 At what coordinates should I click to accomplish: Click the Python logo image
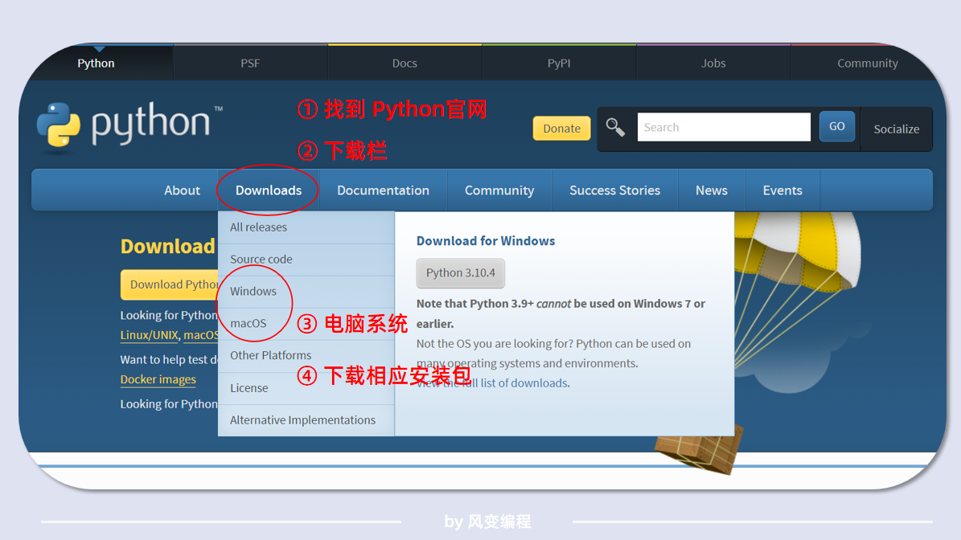[x=129, y=125]
